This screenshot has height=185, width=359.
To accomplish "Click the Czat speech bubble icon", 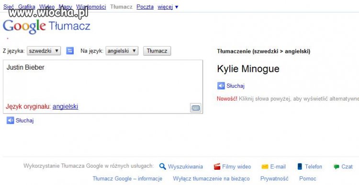I will click(337, 167).
